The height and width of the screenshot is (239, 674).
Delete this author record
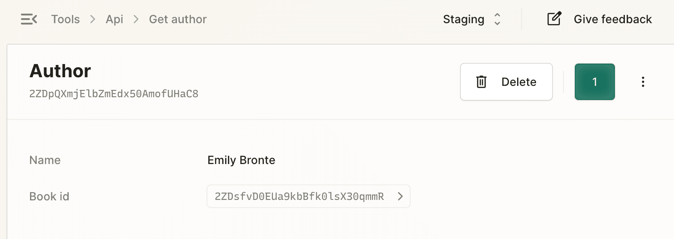[x=506, y=82]
